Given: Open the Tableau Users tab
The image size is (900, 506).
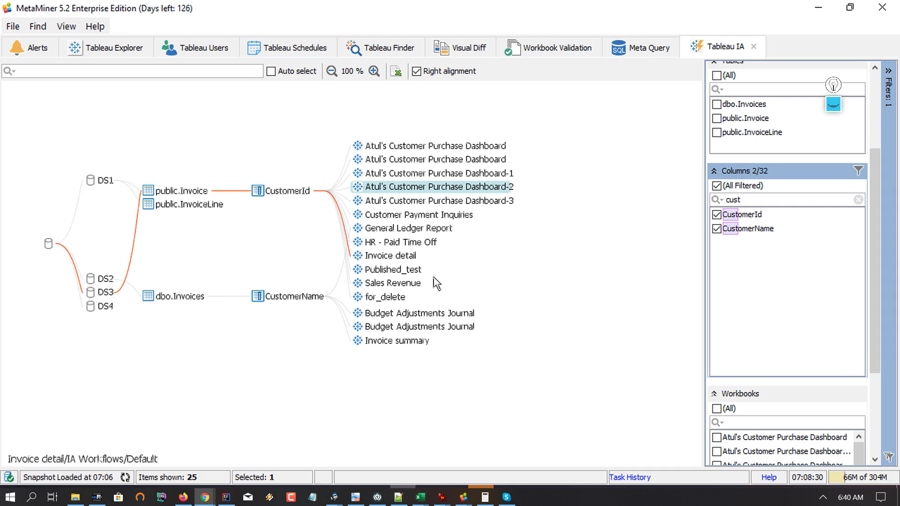Looking at the screenshot, I should click(x=195, y=47).
